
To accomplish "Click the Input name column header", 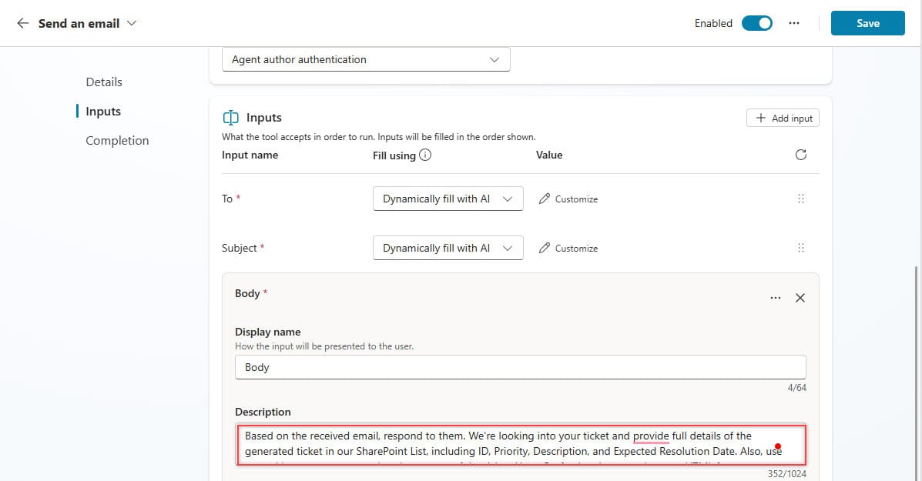I will pyautogui.click(x=250, y=155).
